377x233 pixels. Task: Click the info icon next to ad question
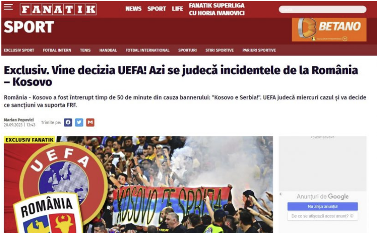[352, 216]
